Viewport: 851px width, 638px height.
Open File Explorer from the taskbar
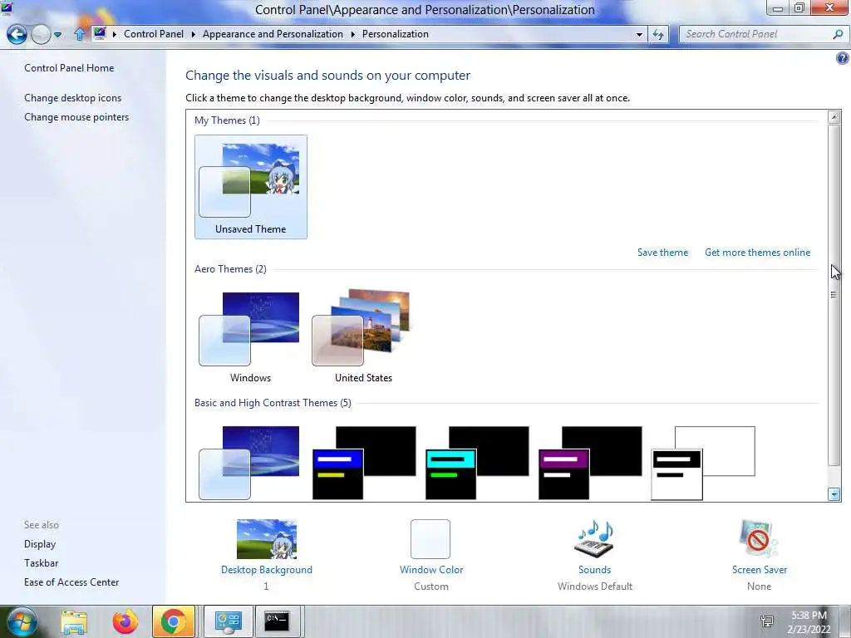point(74,621)
